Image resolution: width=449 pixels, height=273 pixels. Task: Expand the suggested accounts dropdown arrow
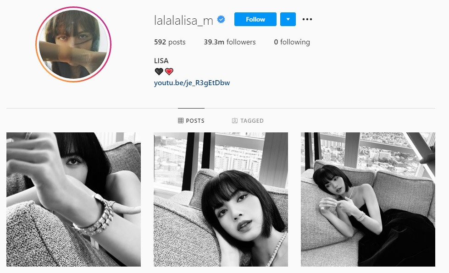pyautogui.click(x=288, y=19)
